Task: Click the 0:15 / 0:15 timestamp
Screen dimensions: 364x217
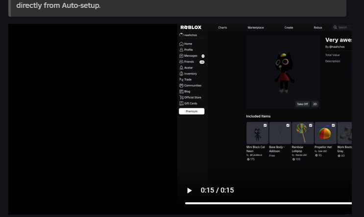Action: 218,191
